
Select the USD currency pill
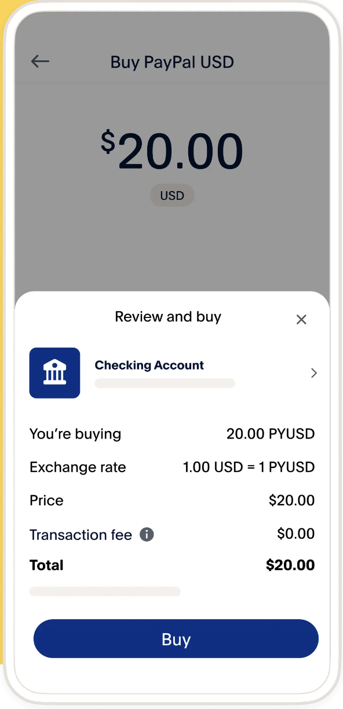[172, 196]
